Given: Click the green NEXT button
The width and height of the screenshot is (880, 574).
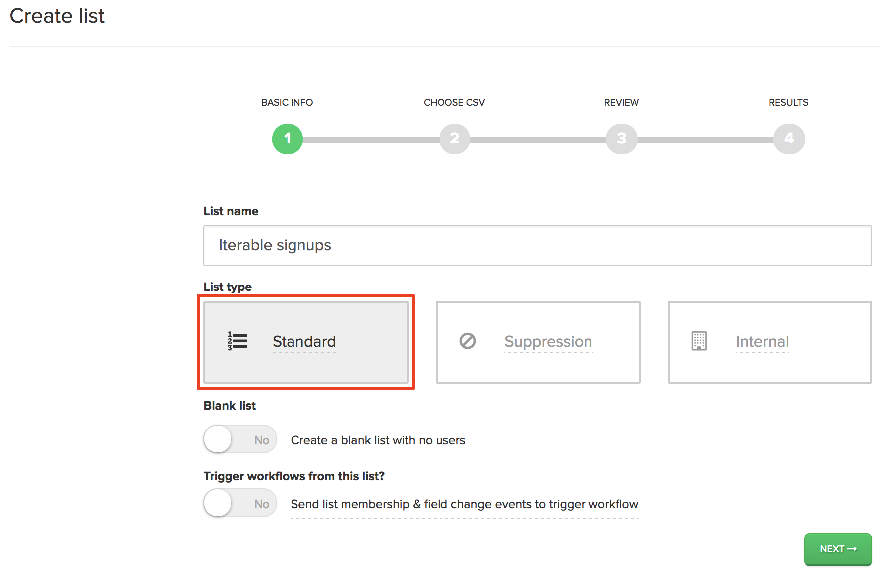Looking at the screenshot, I should (838, 549).
